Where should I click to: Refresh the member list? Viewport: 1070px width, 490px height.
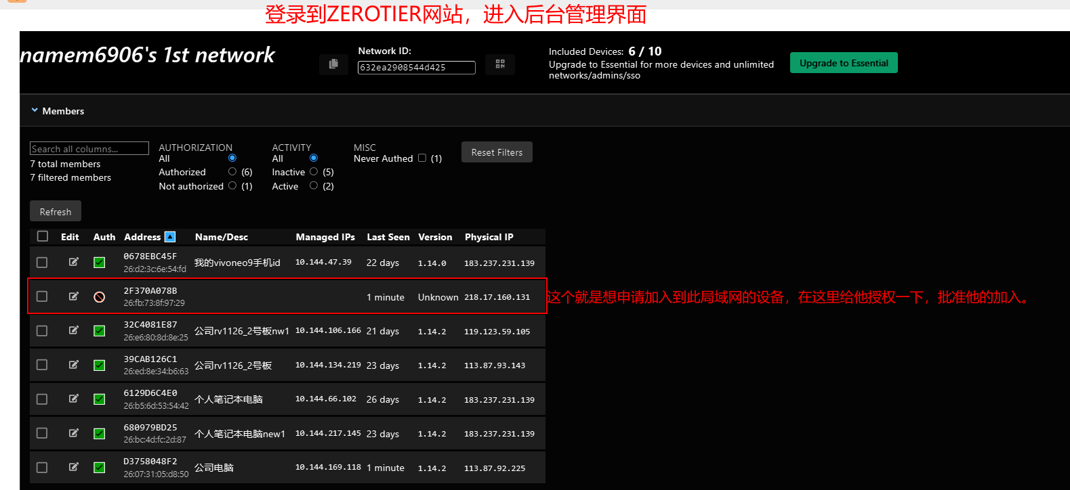click(56, 211)
